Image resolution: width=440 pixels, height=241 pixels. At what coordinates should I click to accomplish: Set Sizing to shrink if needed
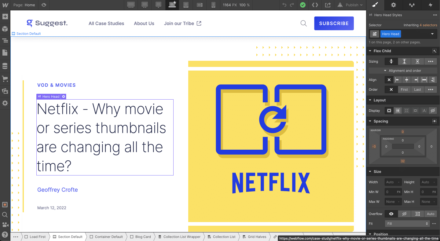coord(391,61)
